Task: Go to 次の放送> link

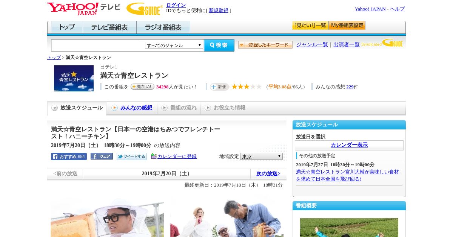Action: click(x=268, y=174)
